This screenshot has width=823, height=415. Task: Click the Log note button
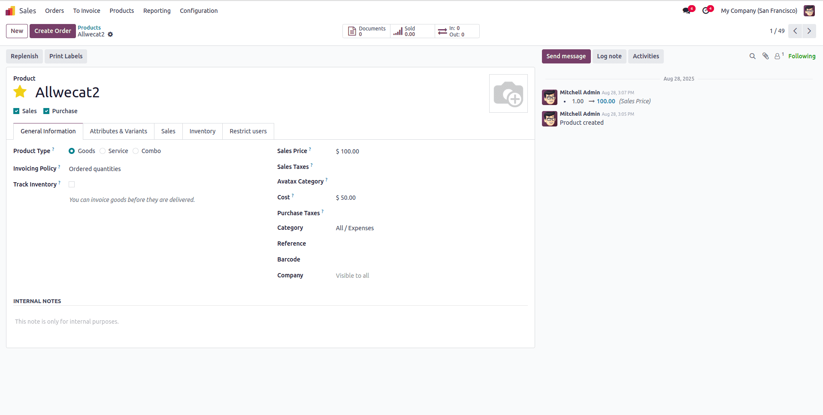tap(609, 56)
